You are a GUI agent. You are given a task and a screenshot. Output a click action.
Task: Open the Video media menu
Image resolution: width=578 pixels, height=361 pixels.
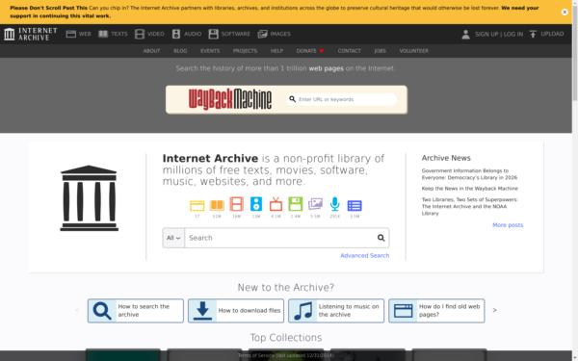pyautogui.click(x=149, y=34)
